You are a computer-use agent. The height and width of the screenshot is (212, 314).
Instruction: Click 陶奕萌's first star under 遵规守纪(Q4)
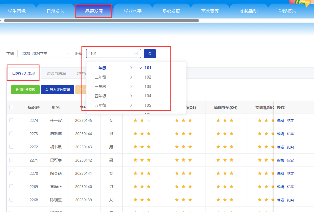pos(218,173)
